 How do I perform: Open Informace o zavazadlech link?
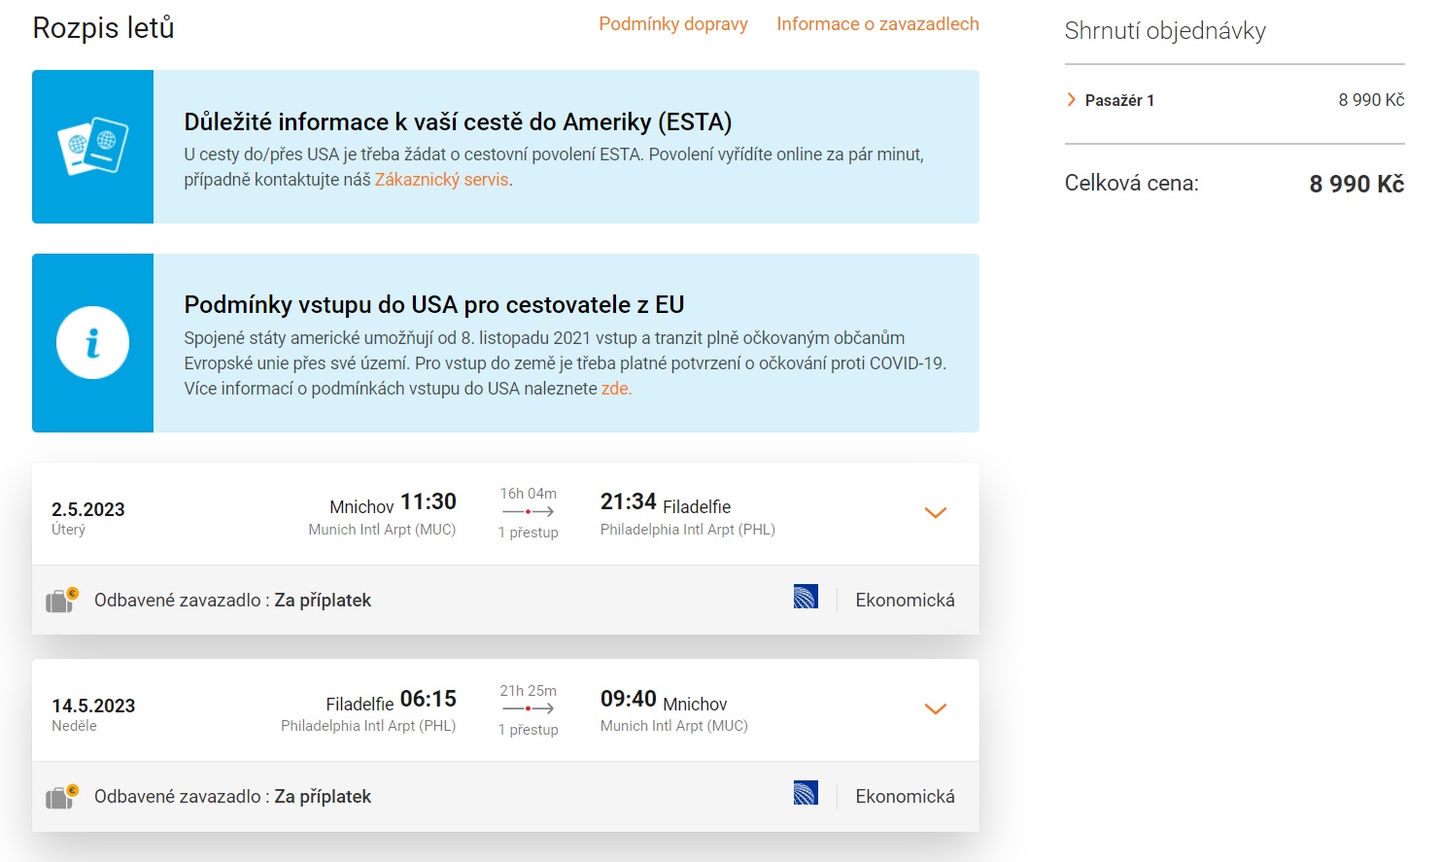(877, 24)
